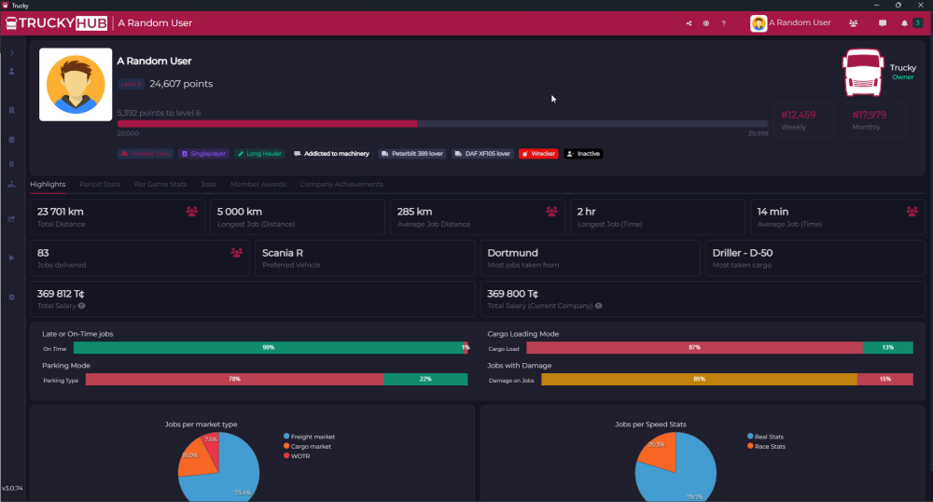The width and height of the screenshot is (933, 502).
Task: Toggle the Race Stats legend entry
Action: coord(766,446)
